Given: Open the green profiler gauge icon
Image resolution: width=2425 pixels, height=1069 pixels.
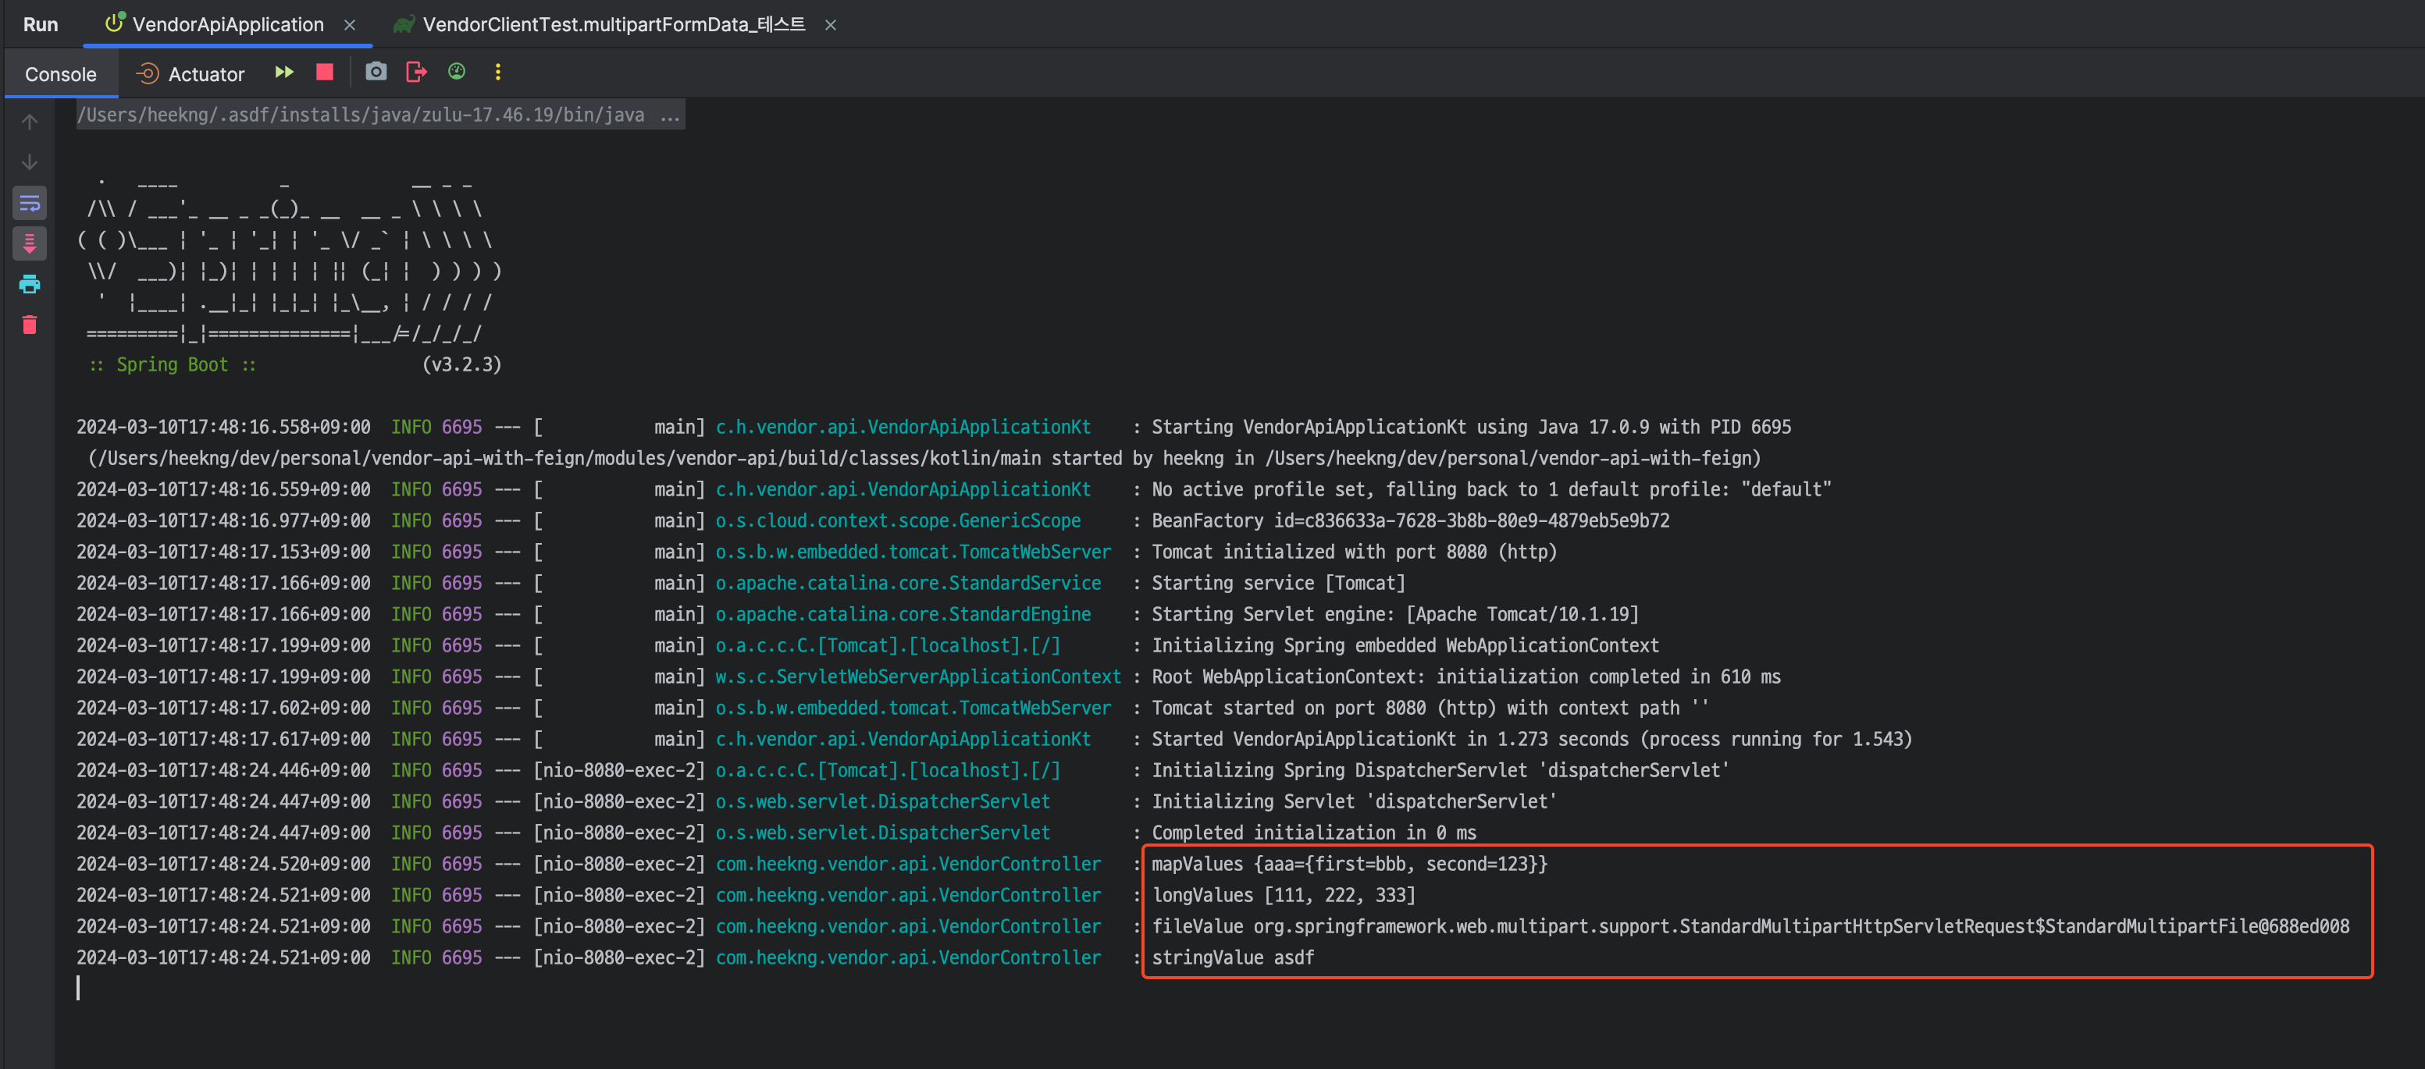Looking at the screenshot, I should [457, 73].
